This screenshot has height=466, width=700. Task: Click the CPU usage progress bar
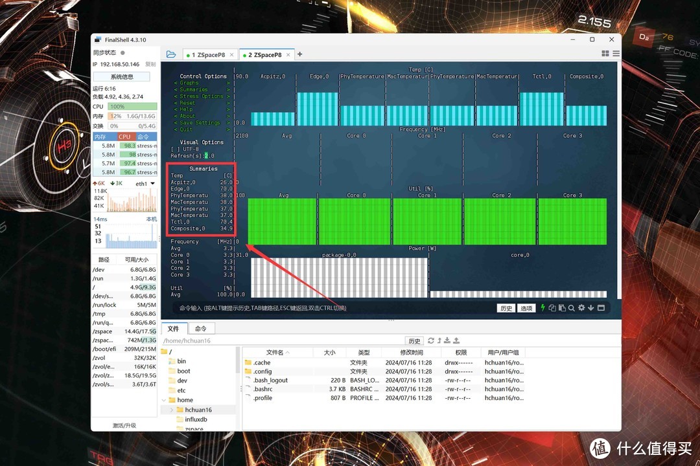[132, 106]
